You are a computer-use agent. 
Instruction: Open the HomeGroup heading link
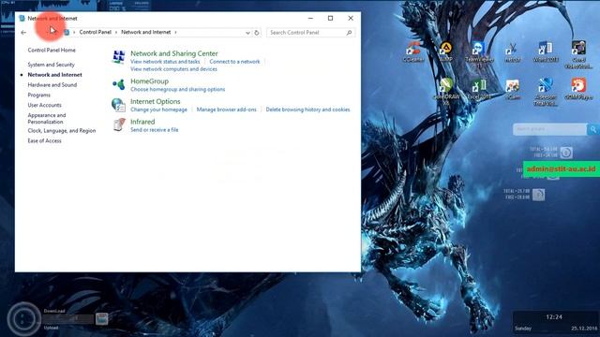pos(149,81)
